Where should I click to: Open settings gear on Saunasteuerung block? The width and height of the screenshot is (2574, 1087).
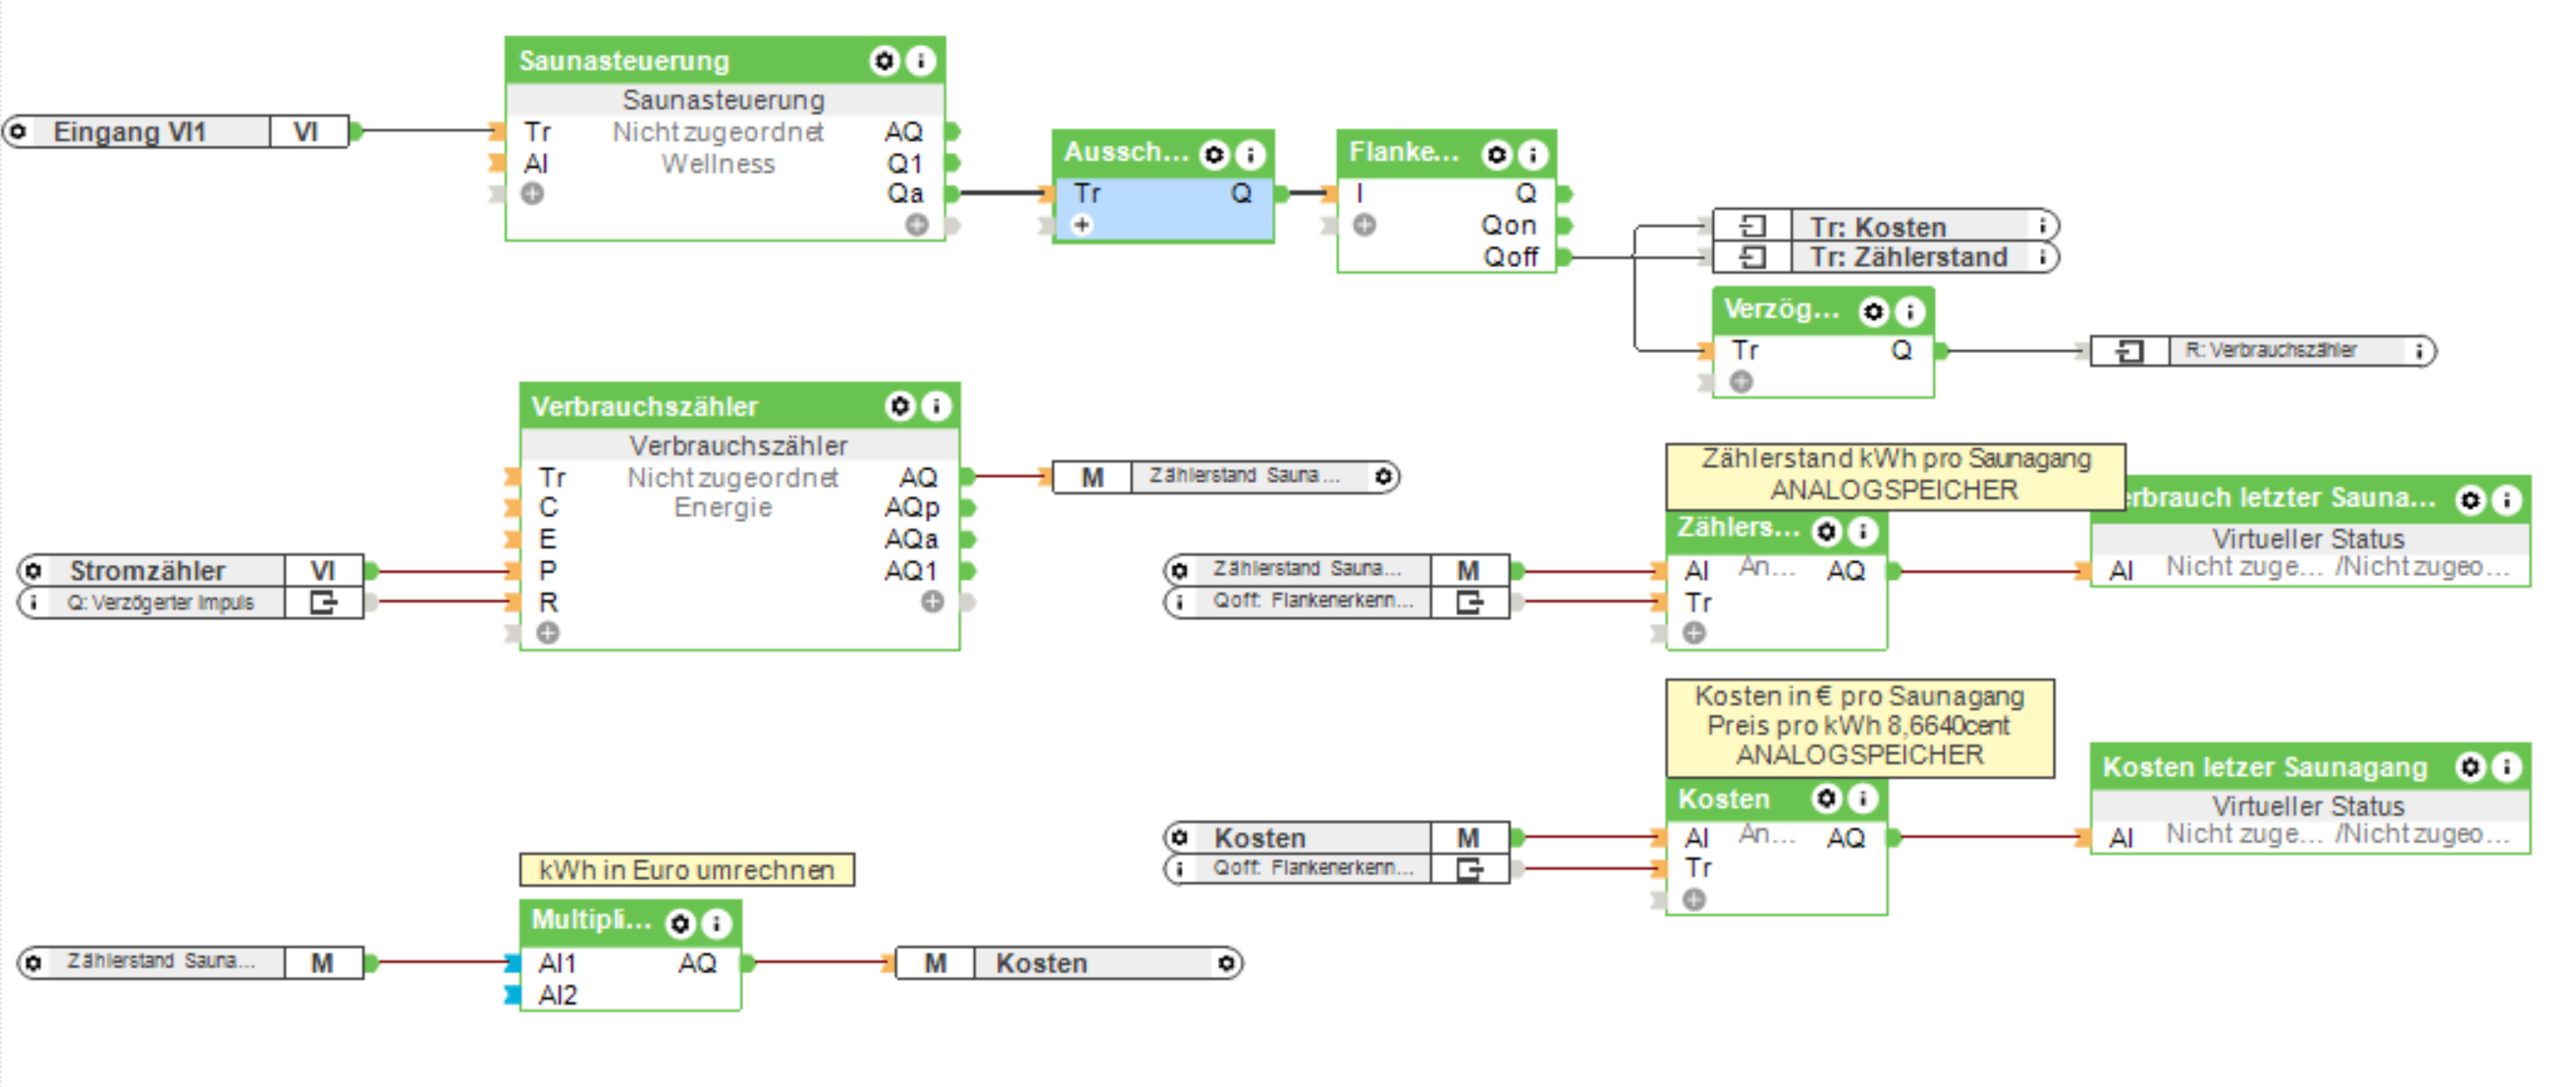884,61
